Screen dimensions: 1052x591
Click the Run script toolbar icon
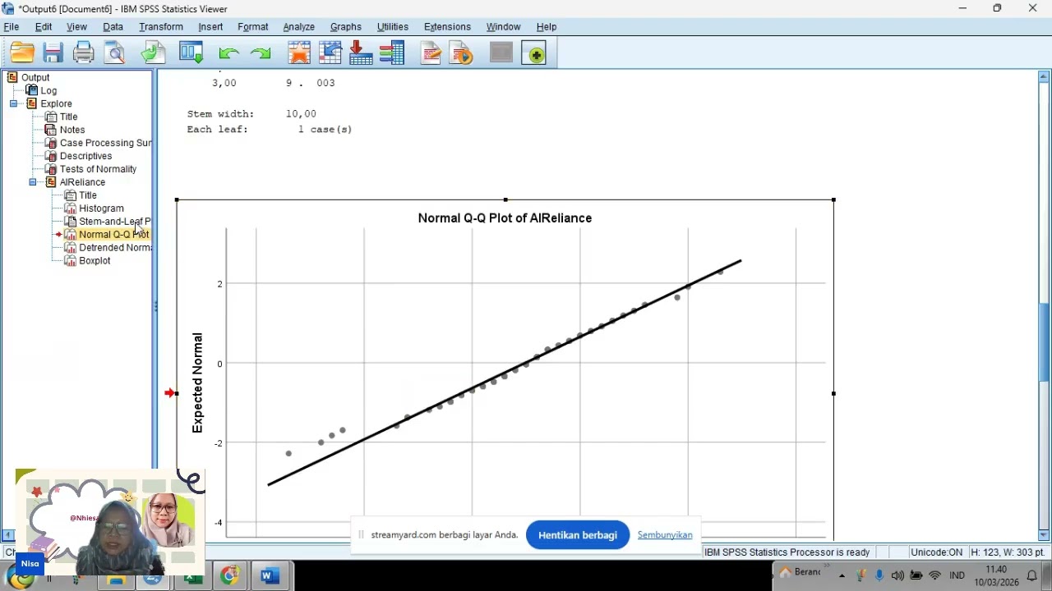click(x=462, y=53)
